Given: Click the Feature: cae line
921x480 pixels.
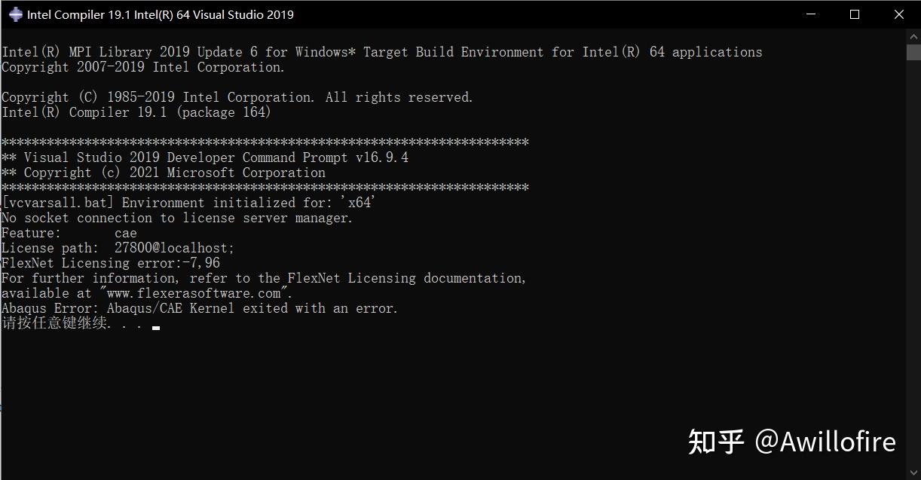Looking at the screenshot, I should tap(69, 233).
